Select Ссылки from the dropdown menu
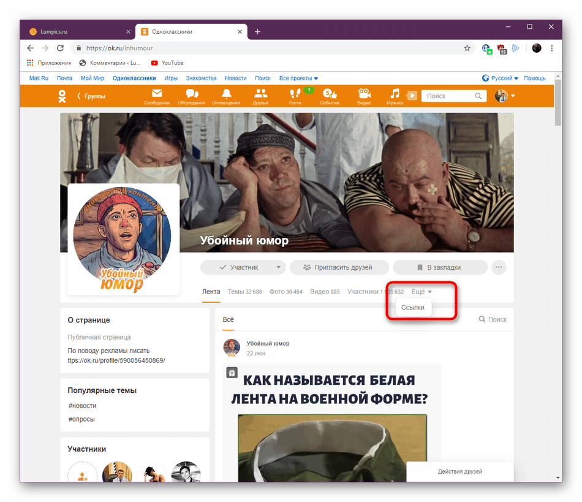 [x=413, y=308]
